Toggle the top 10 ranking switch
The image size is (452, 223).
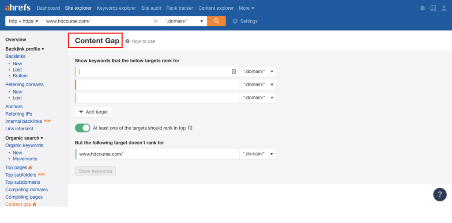(x=83, y=128)
